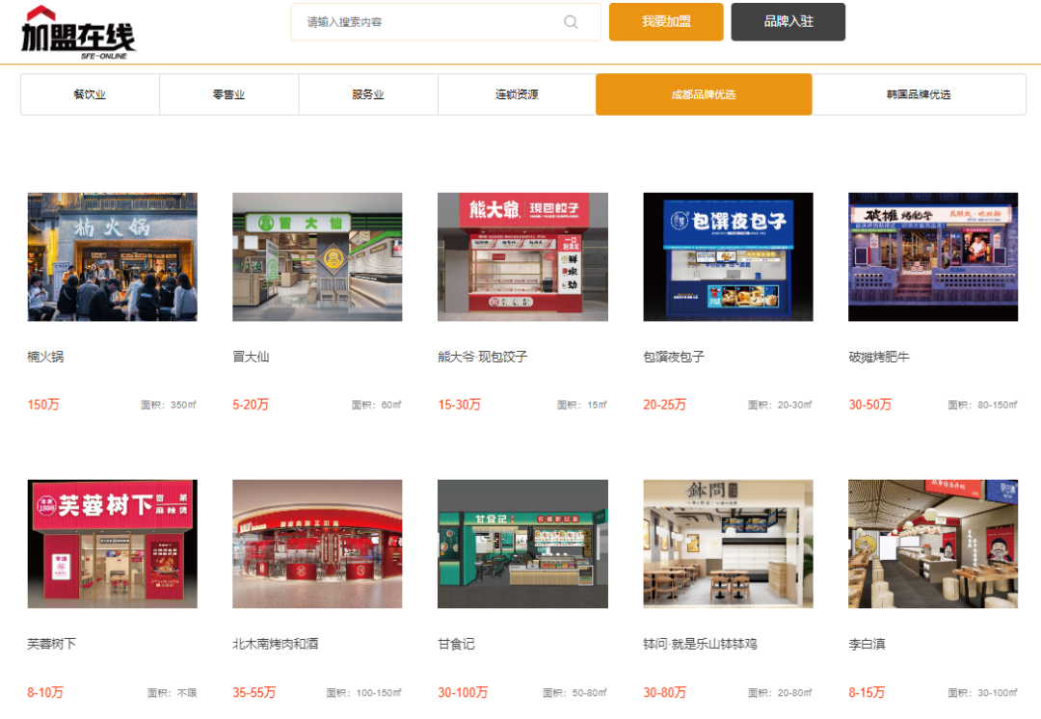The height and width of the screenshot is (719, 1041).
Task: Click the 面积: 100-150㎡ area label
Action: coord(363,693)
